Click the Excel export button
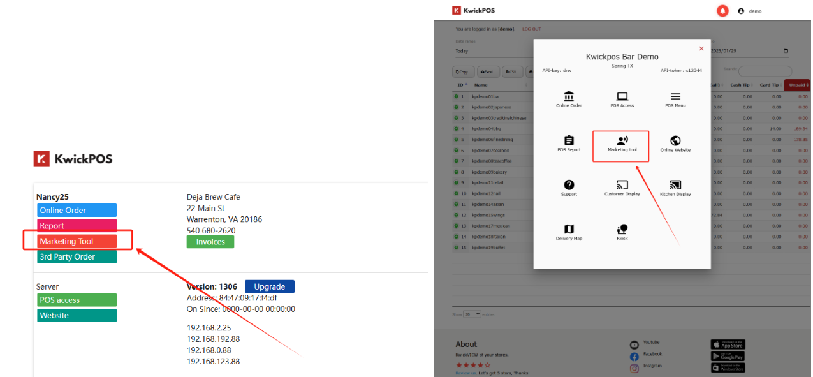 point(488,72)
